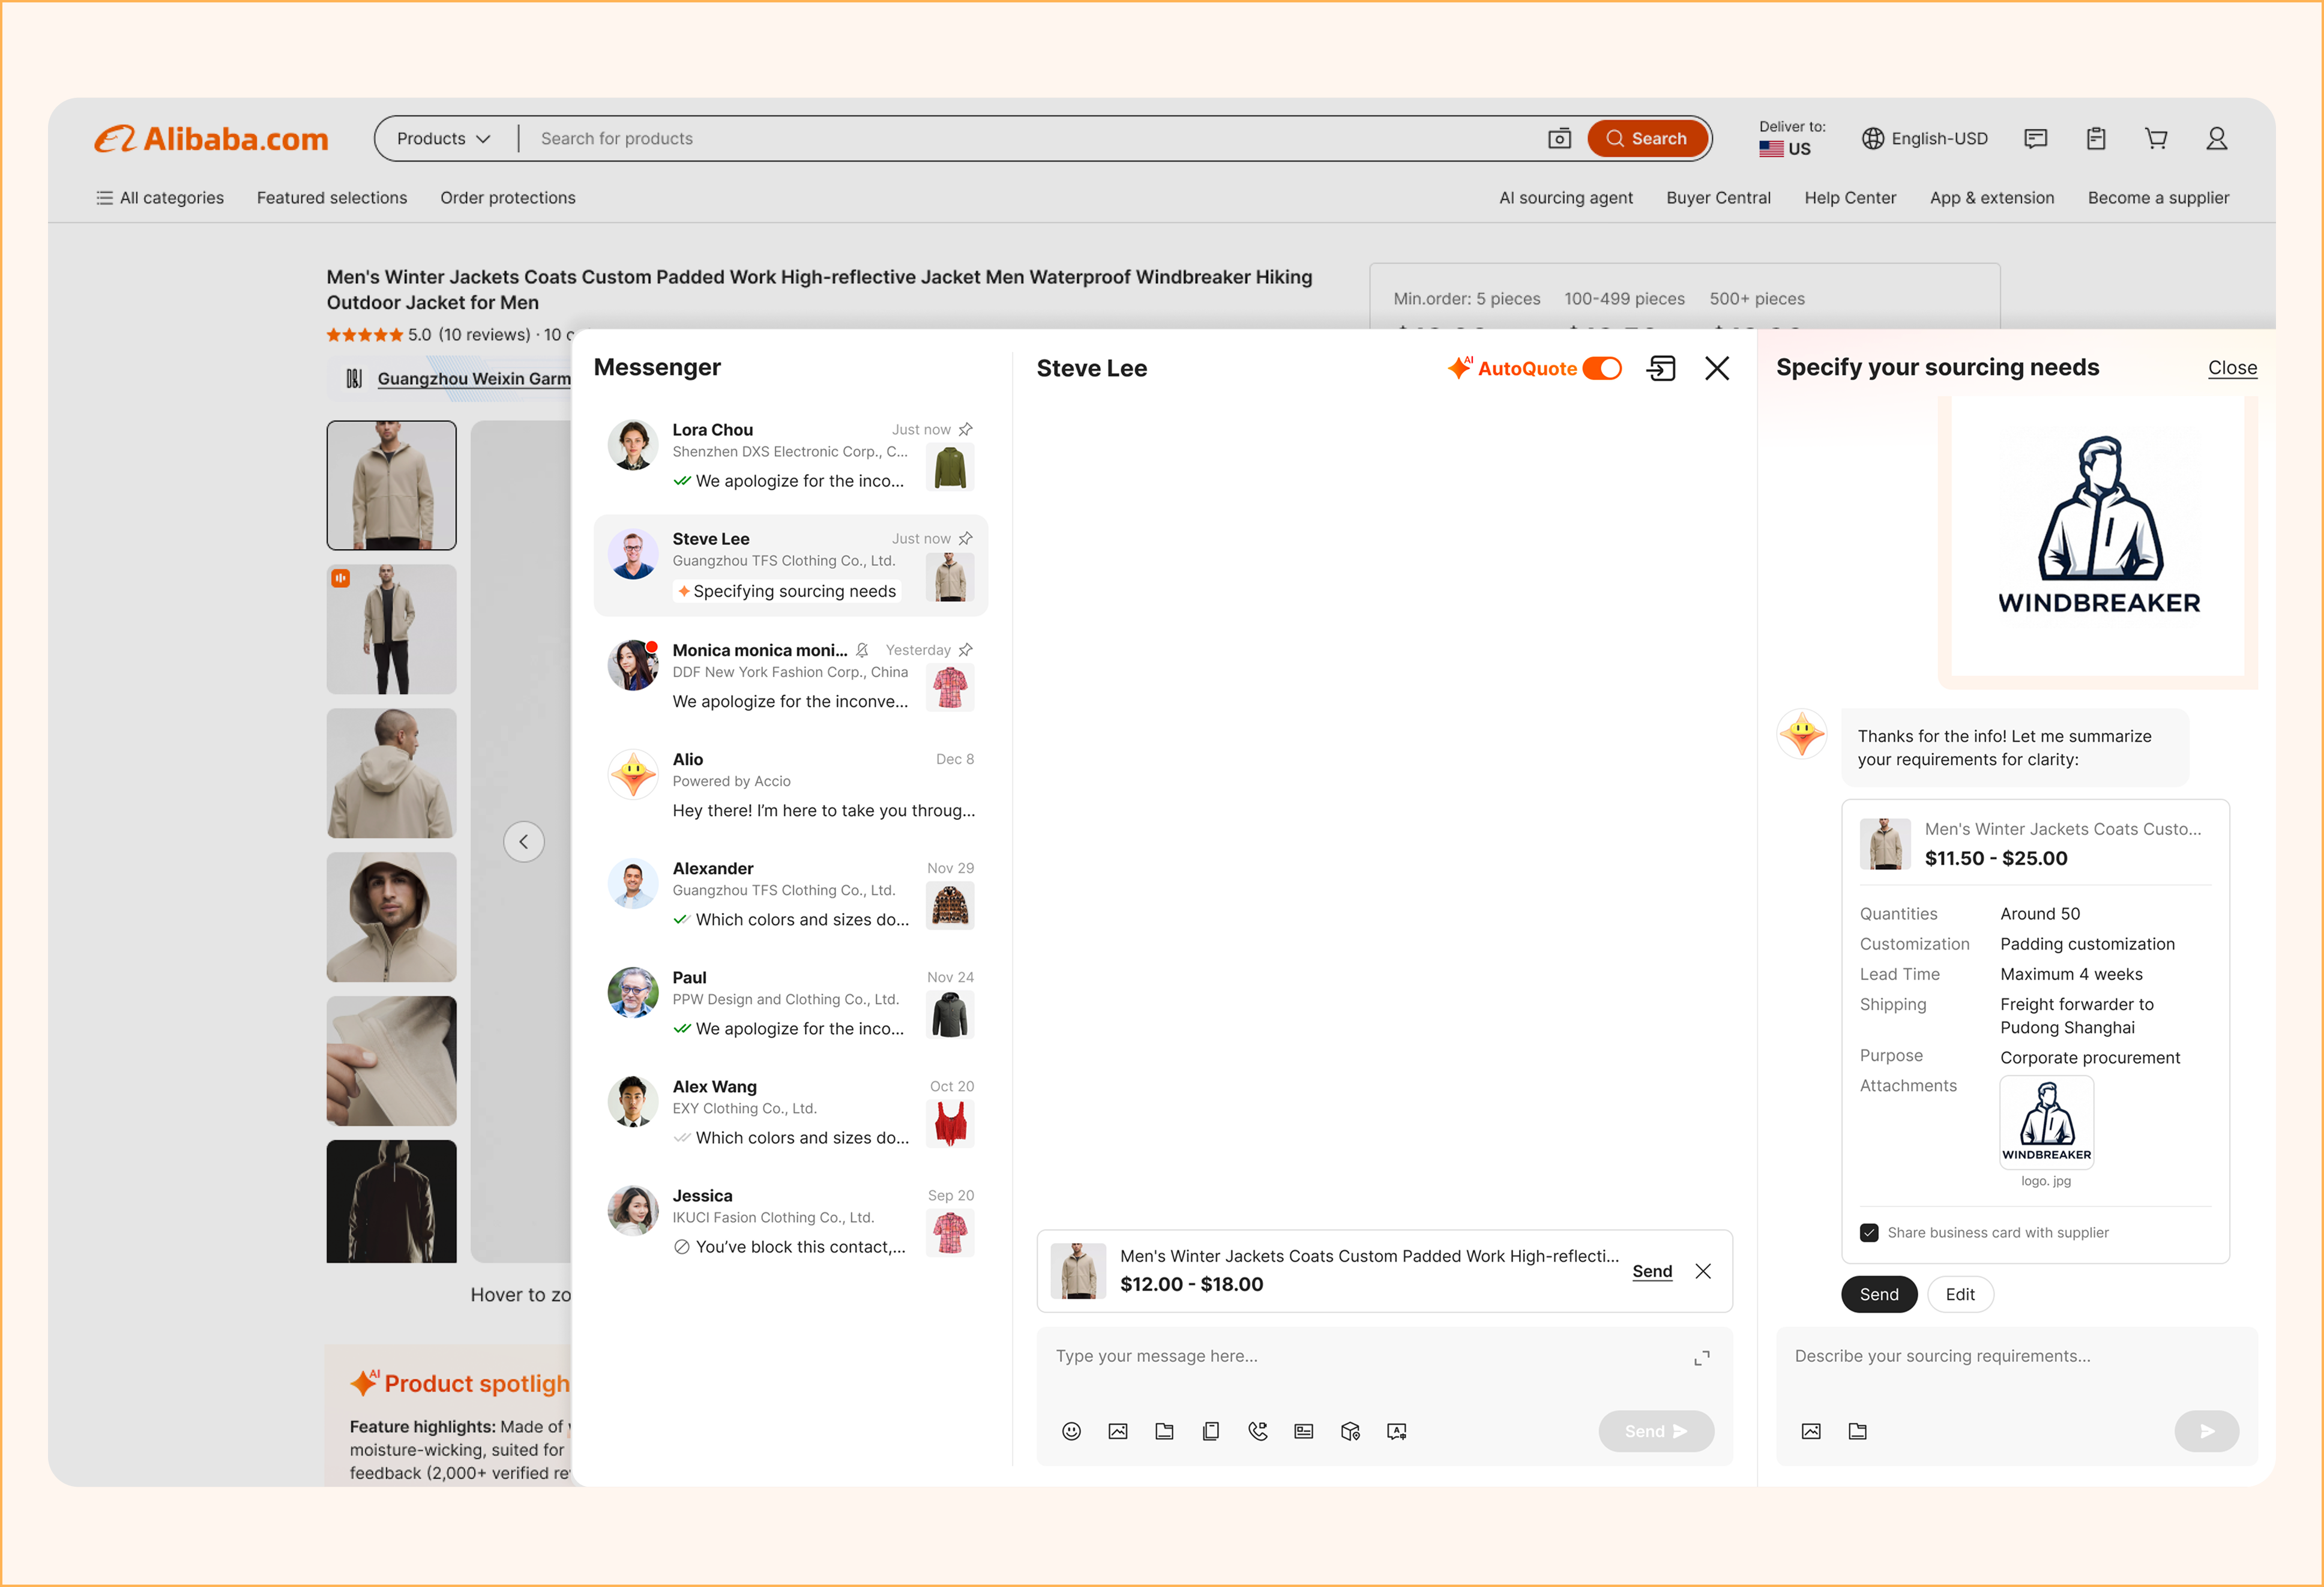Open Order protections page
Screen dimensions: 2324x1587
coord(508,198)
